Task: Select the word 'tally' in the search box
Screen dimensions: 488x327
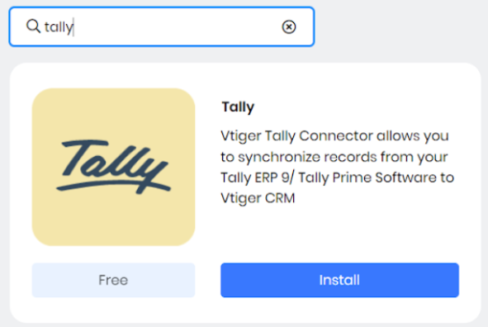Action: click(59, 27)
